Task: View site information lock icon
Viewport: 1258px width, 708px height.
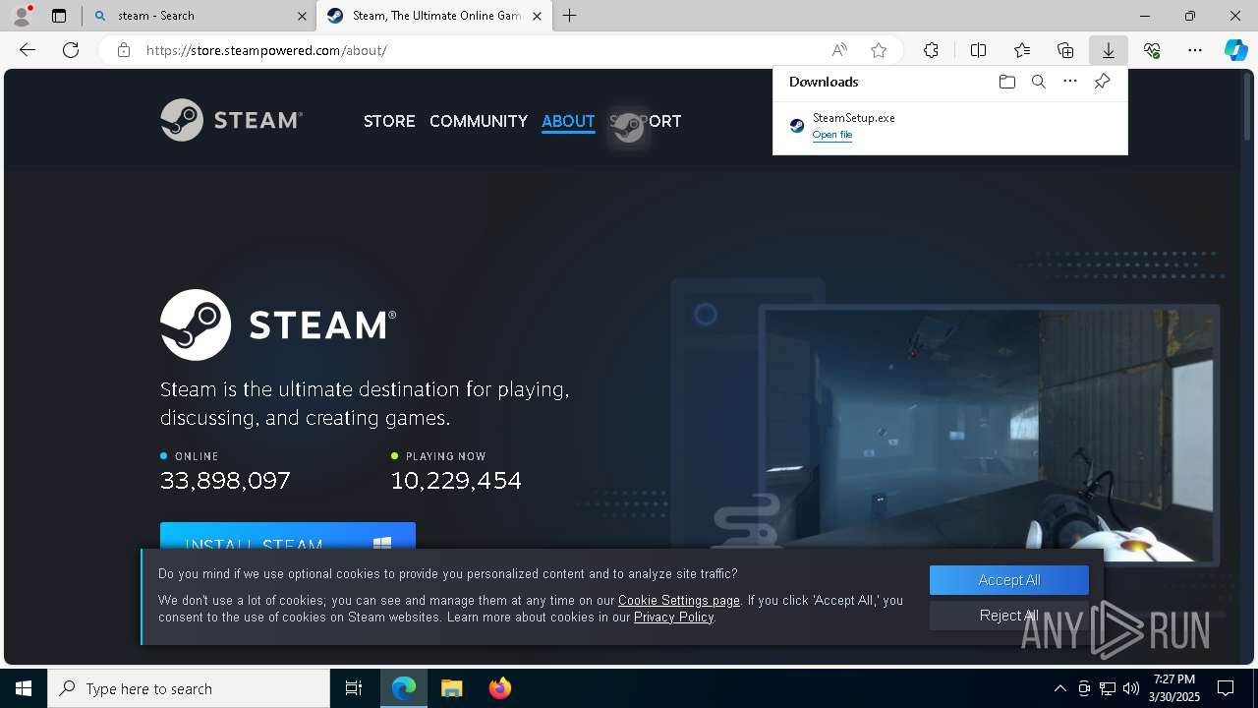Action: coord(124,50)
